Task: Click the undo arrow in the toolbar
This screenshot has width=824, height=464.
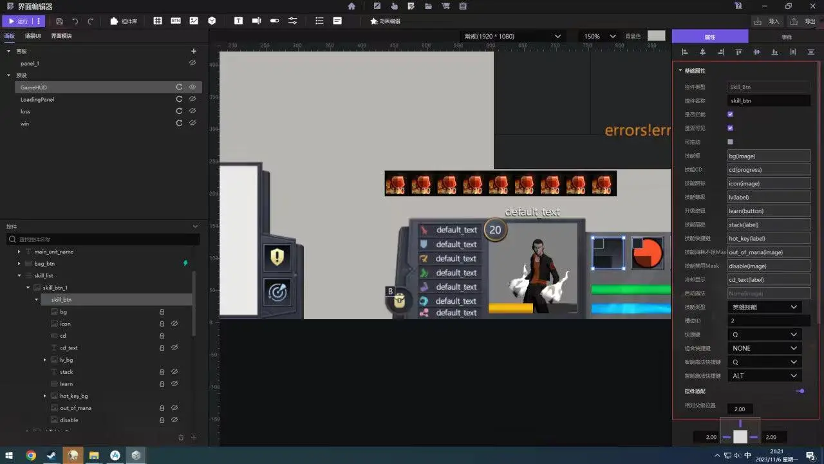Action: pos(75,21)
